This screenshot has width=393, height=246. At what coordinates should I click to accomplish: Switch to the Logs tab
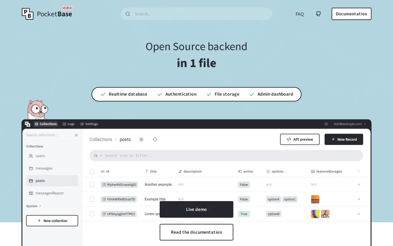[x=68, y=124]
